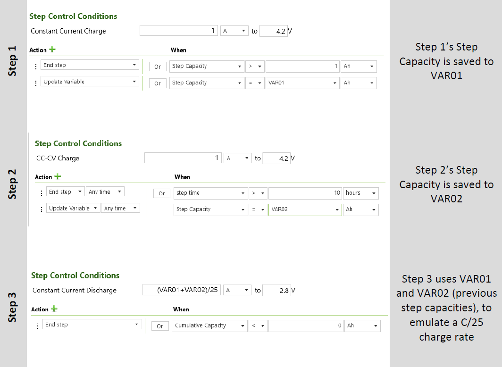Open Step 1 Update Variable action dropdown
Image resolution: width=502 pixels, height=367 pixels.
90,82
